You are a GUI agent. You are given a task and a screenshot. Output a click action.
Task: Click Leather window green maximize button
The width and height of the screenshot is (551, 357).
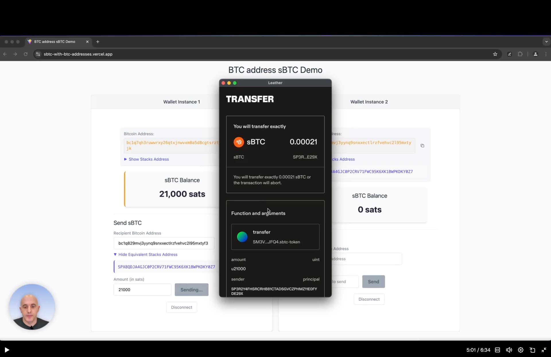point(235,83)
